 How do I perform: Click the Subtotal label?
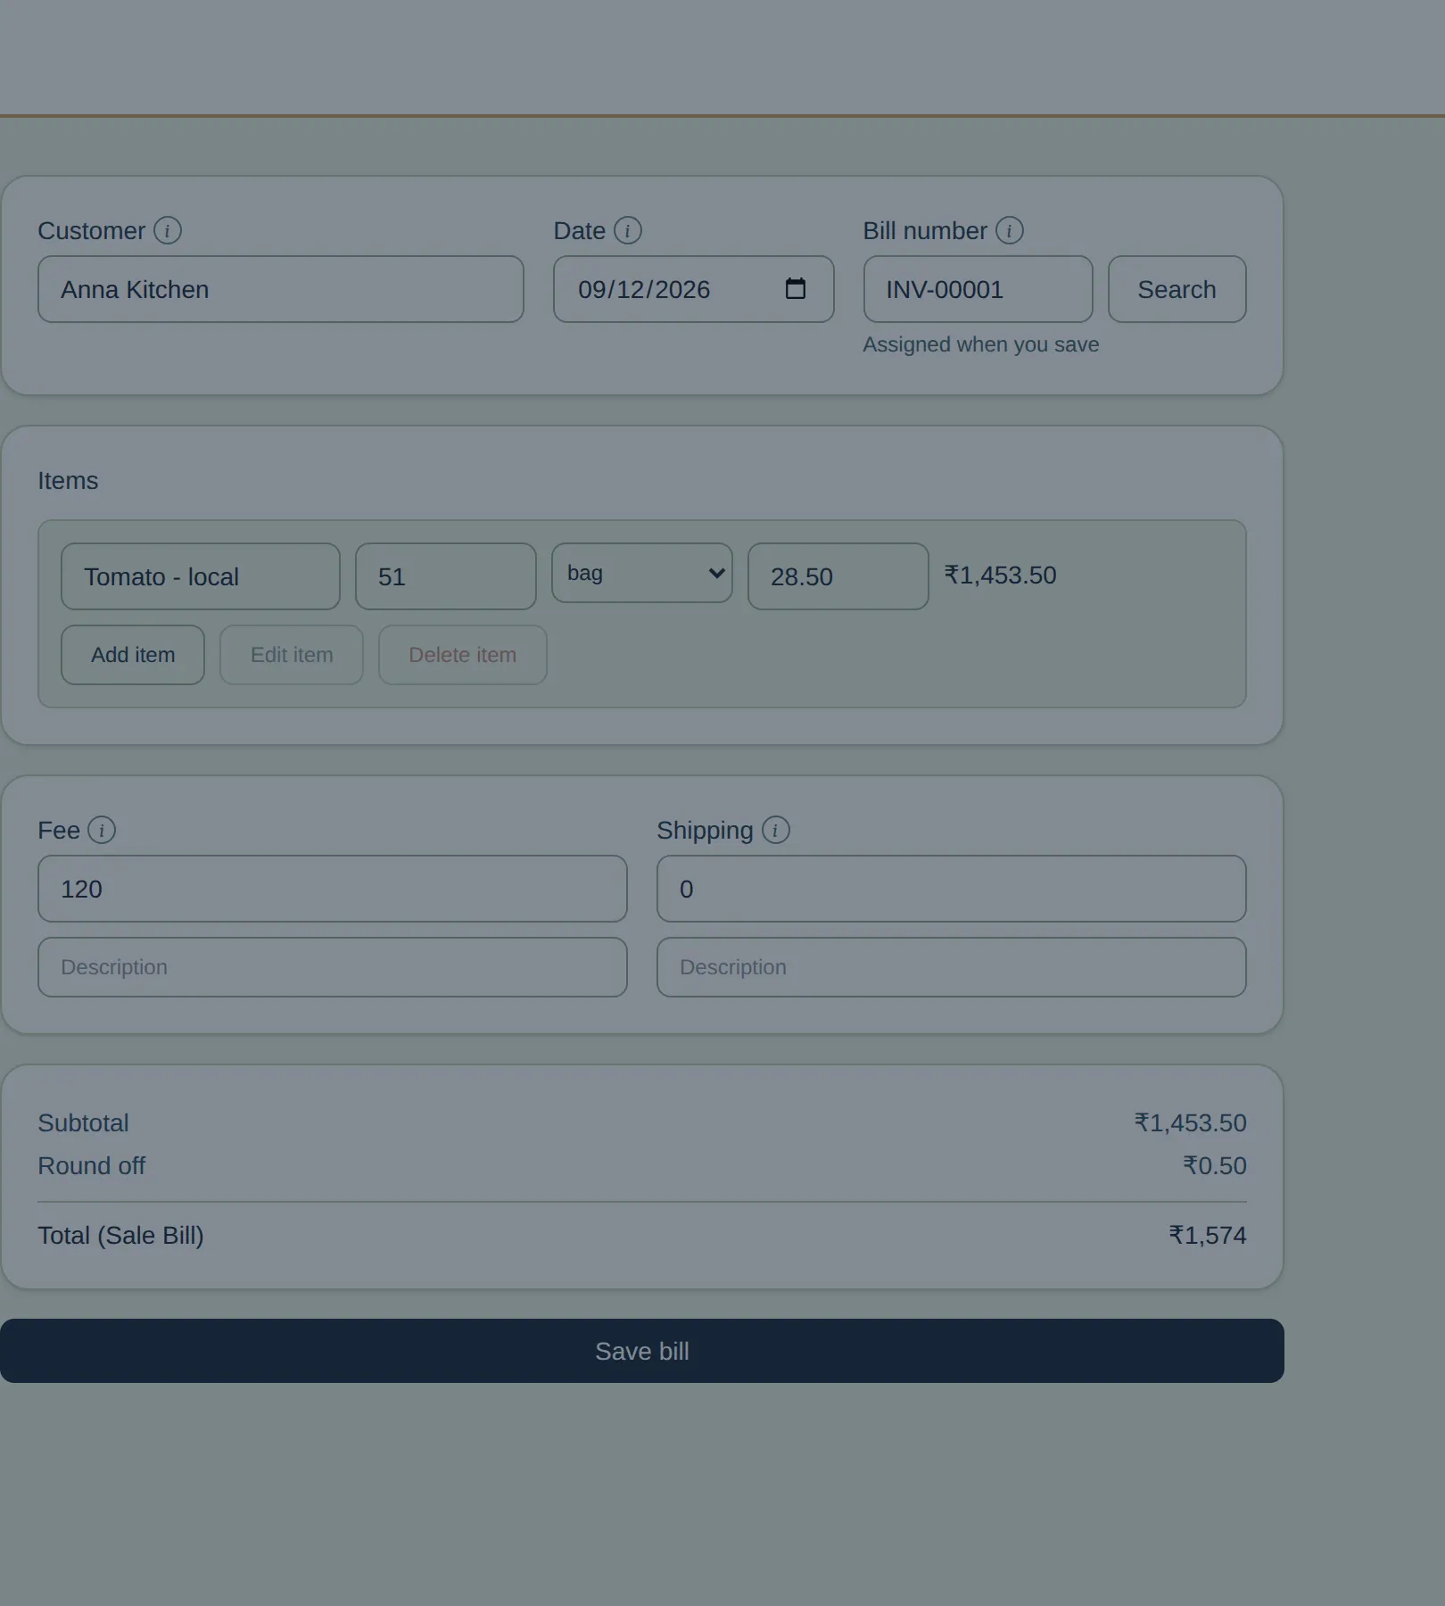click(83, 1122)
